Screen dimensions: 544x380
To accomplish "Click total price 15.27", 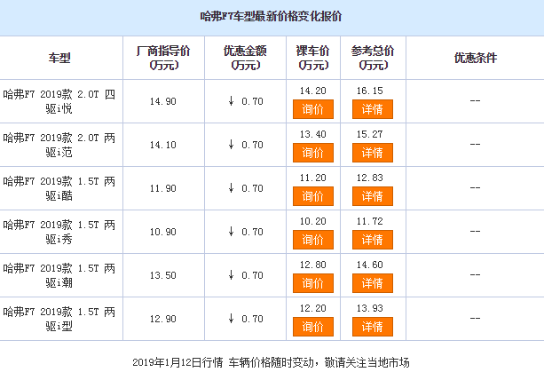I will click(x=370, y=134).
